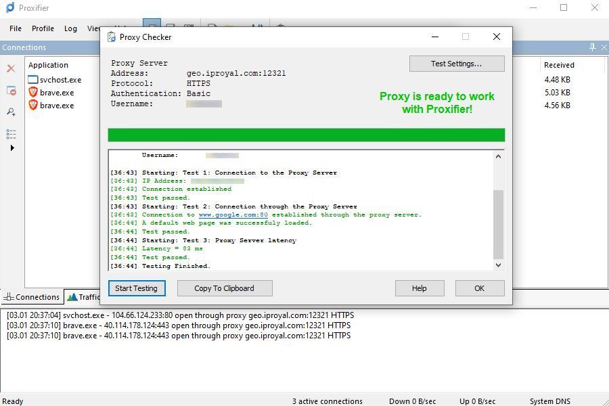Click the highlighted first toolbar icon in Proxifier
Image resolution: width=609 pixels, height=406 pixels.
pyautogui.click(x=152, y=23)
